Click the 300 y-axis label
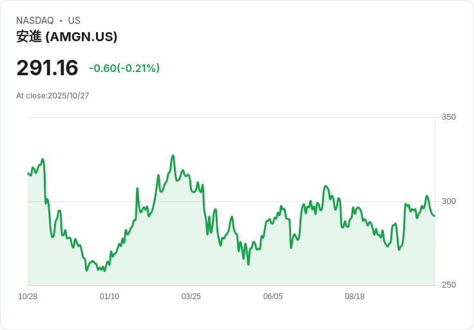This screenshot has width=474, height=330. point(448,201)
